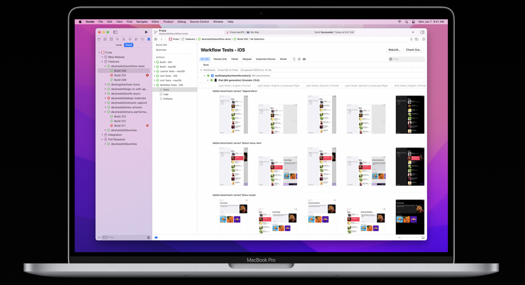Click the Rebuild... button

pyautogui.click(x=394, y=50)
